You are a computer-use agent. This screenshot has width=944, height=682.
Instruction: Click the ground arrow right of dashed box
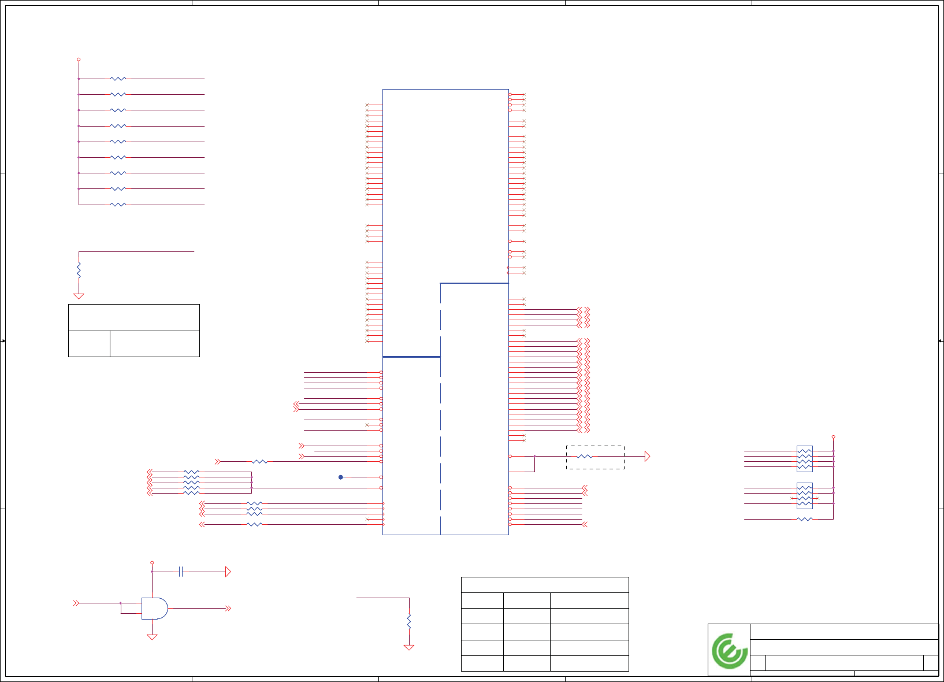648,457
